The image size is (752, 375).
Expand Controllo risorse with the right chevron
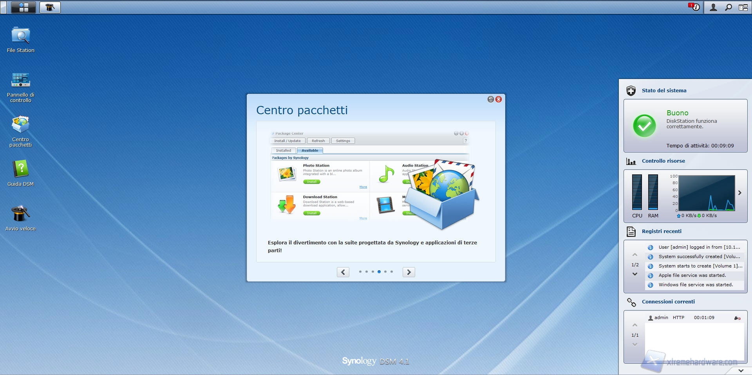pos(740,193)
